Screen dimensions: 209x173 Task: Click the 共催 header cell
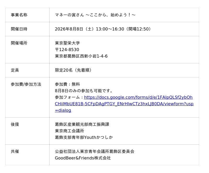point(27,155)
